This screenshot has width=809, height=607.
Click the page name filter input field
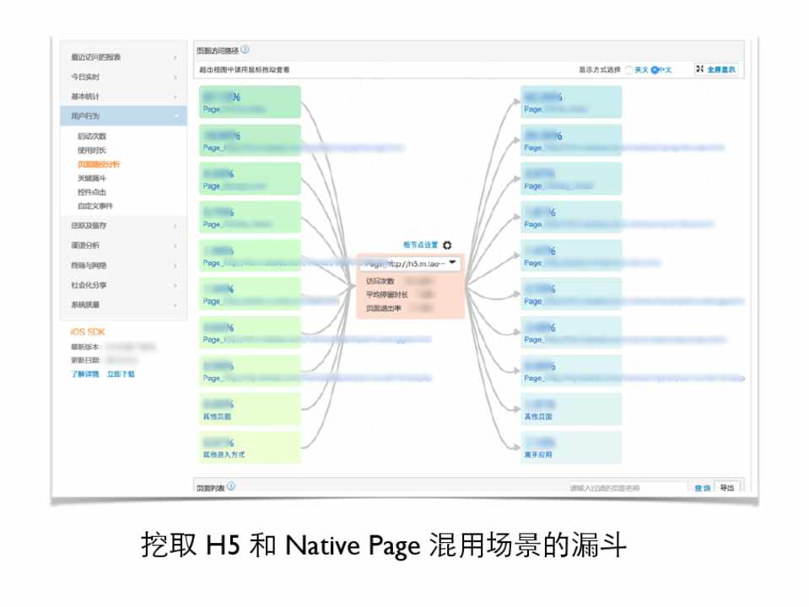click(x=626, y=488)
